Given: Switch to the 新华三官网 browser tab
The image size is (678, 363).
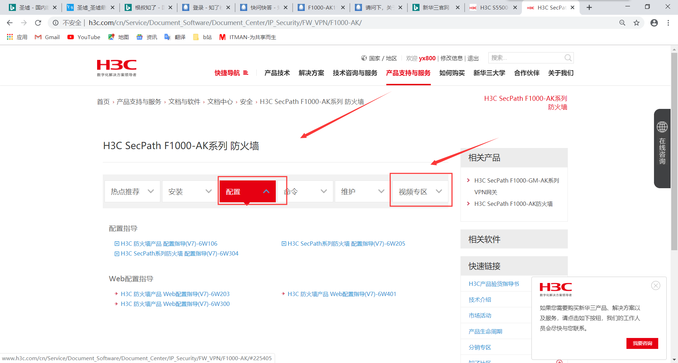Looking at the screenshot, I should click(x=435, y=7).
